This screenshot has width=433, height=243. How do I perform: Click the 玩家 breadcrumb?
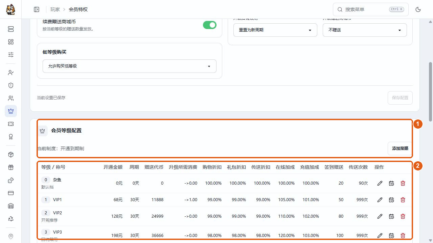pyautogui.click(x=55, y=9)
